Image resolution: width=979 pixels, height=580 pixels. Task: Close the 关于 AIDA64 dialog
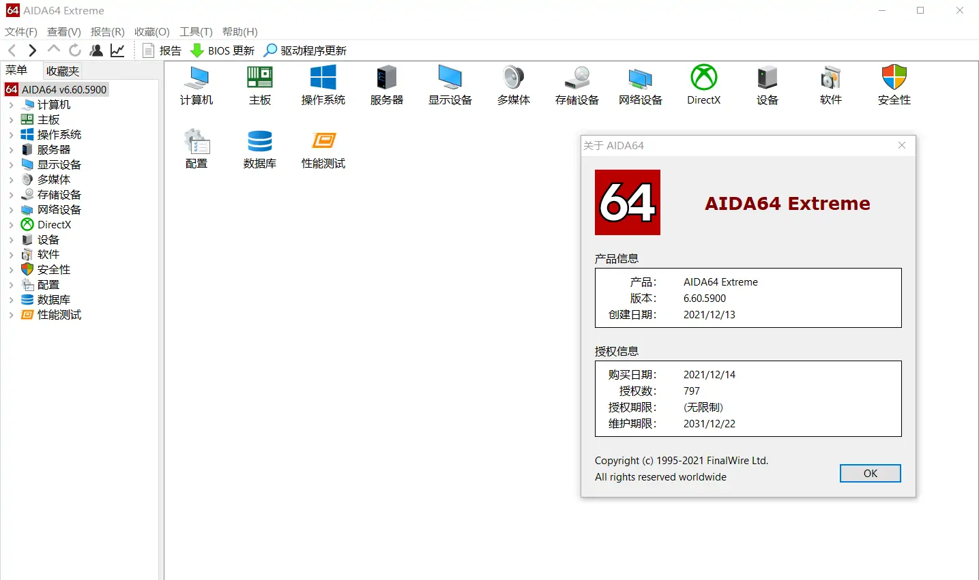902,145
